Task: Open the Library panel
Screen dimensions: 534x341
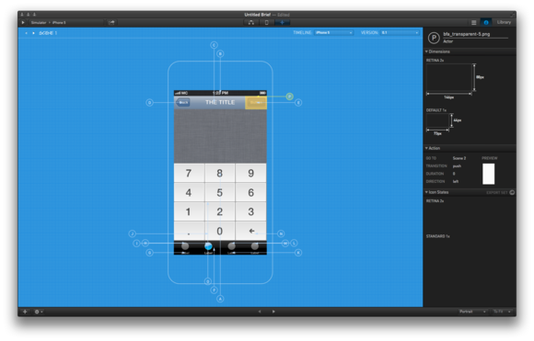Action: coord(504,22)
